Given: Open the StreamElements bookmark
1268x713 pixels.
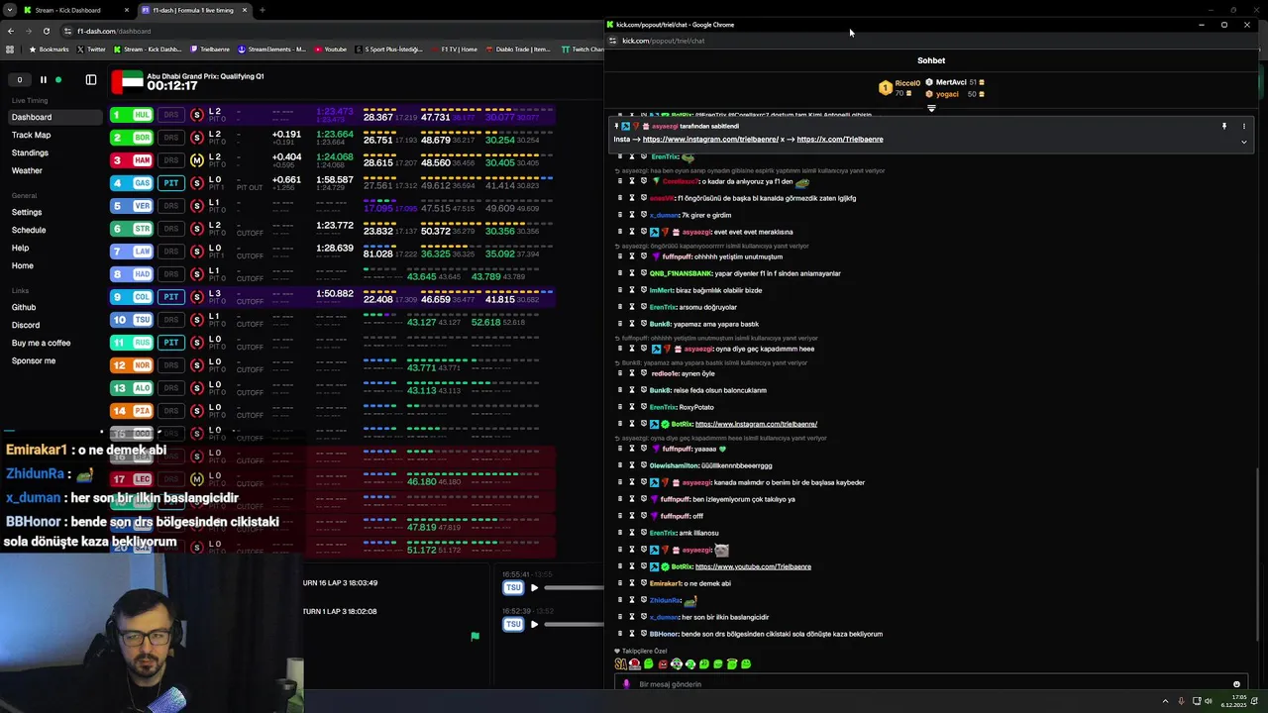Looking at the screenshot, I should [272, 49].
